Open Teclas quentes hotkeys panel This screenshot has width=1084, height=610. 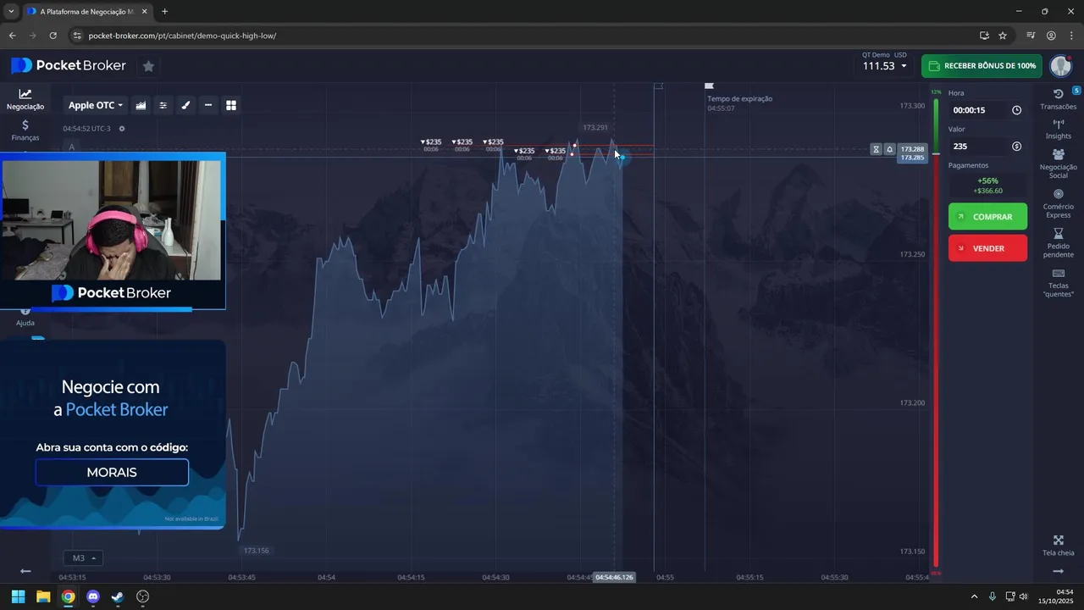click(x=1058, y=283)
